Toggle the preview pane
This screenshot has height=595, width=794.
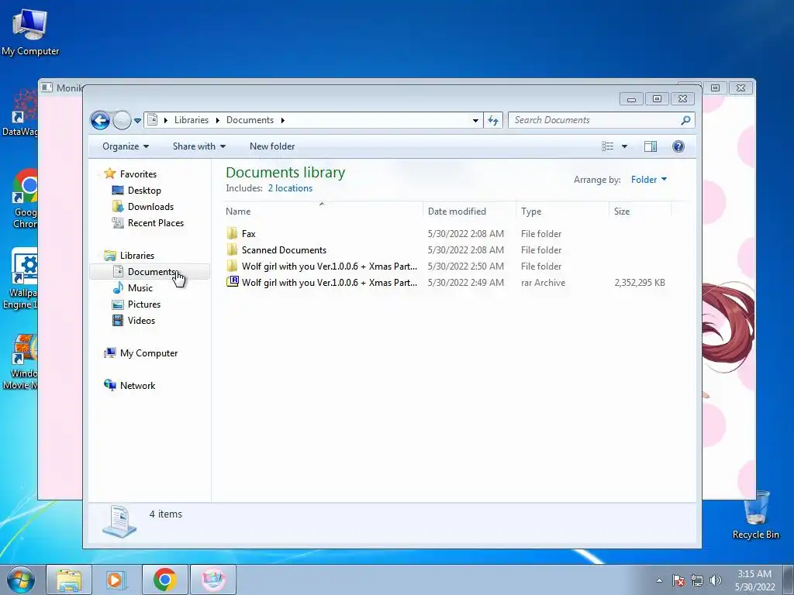pos(651,146)
